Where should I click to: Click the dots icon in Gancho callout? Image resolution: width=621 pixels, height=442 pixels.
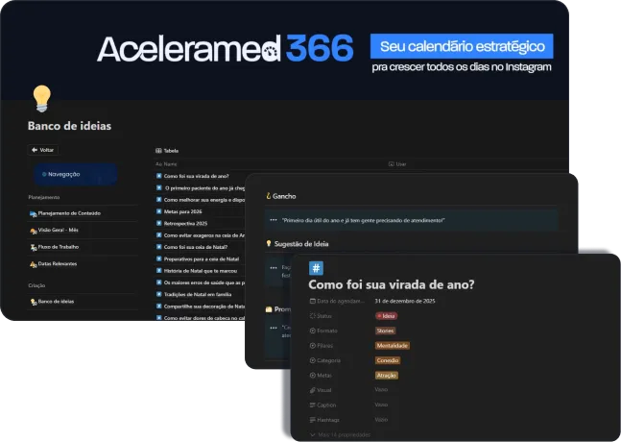coord(274,220)
